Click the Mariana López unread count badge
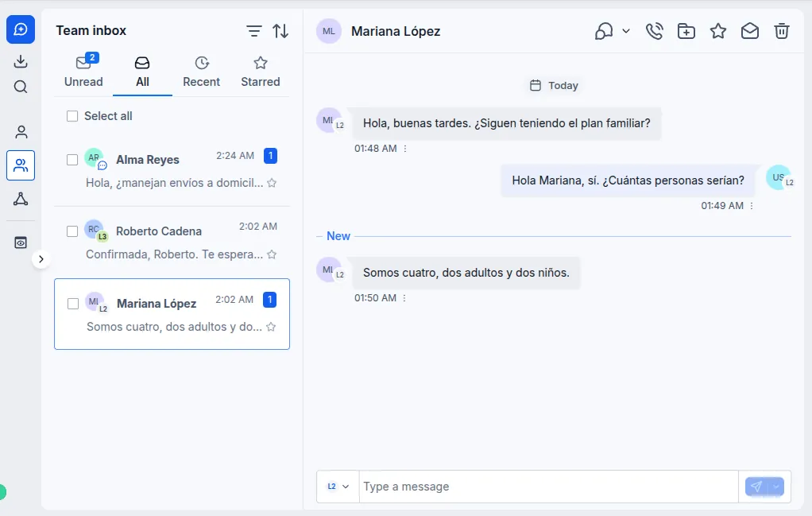This screenshot has height=516, width=812. (270, 300)
